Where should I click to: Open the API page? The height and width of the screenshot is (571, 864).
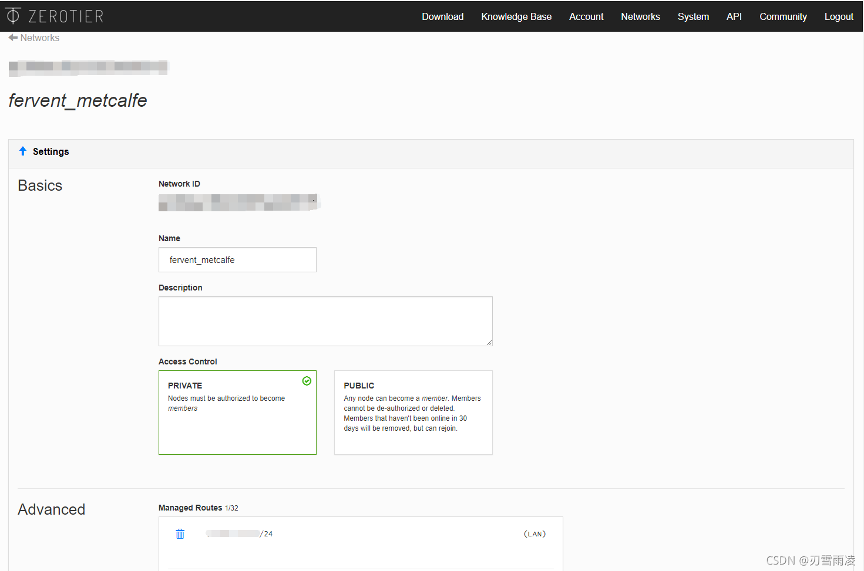click(x=734, y=16)
